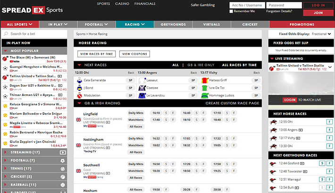Click the Nottingham UK flag icon
Viewport: 335px width, 193px height.
tap(79, 145)
